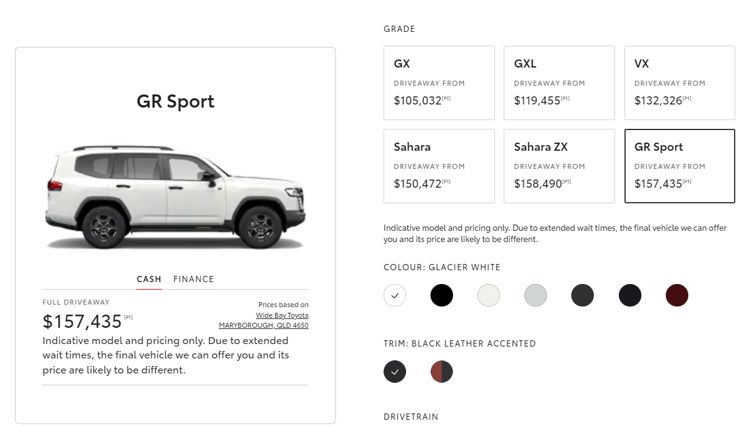
Task: Select the Glacier White colour swatch
Action: click(x=395, y=295)
